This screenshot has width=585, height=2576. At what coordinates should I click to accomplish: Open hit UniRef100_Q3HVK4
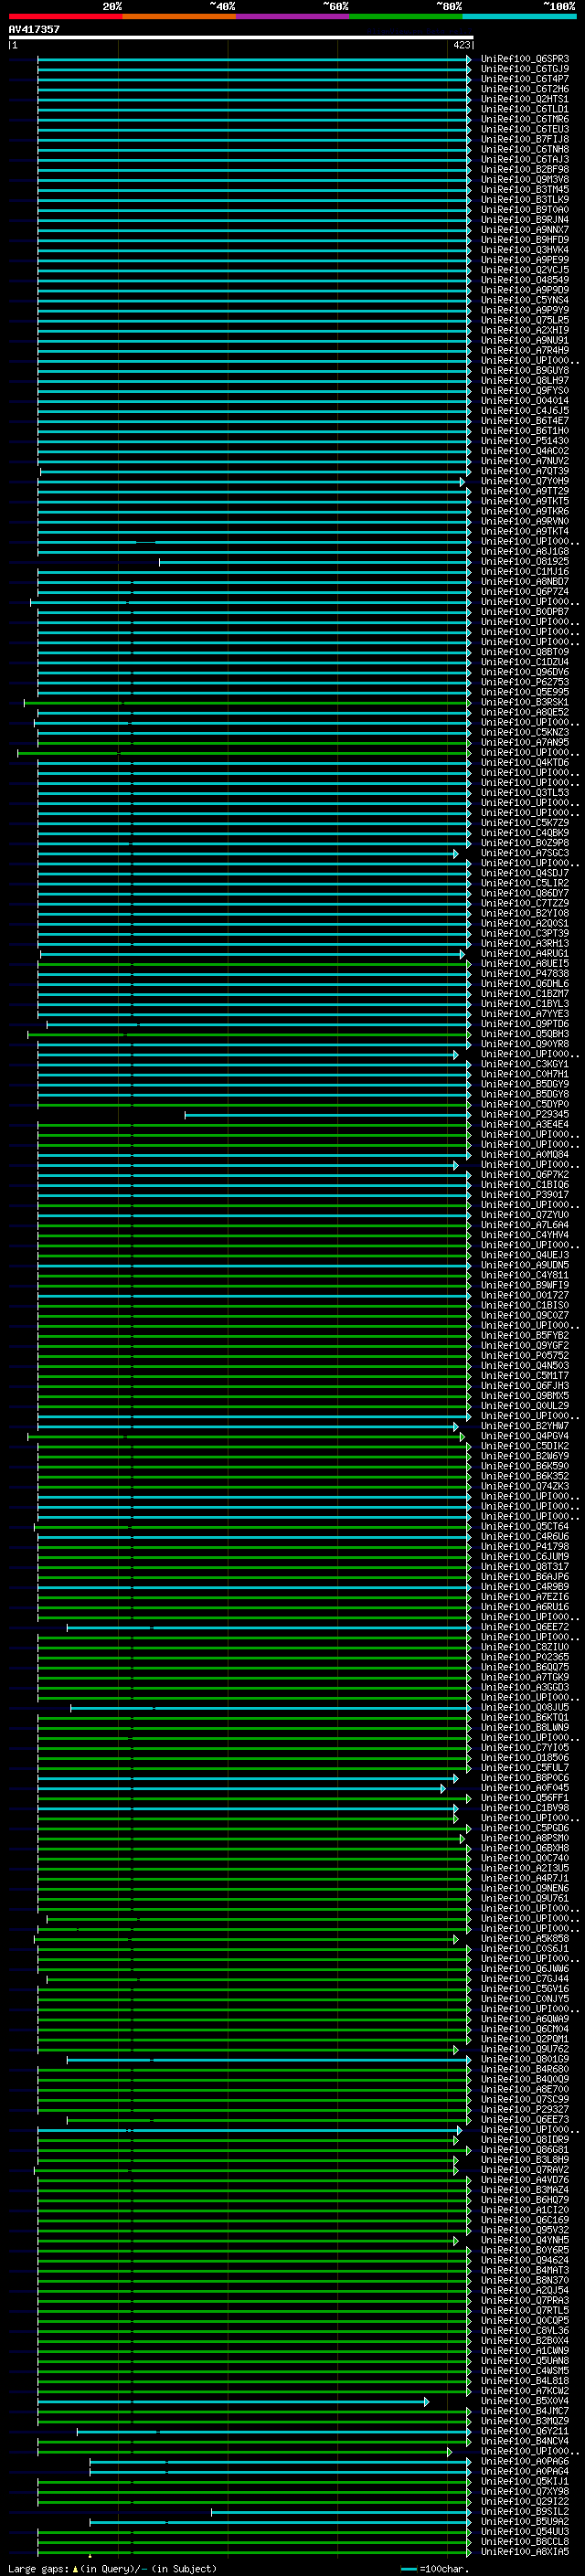click(524, 250)
